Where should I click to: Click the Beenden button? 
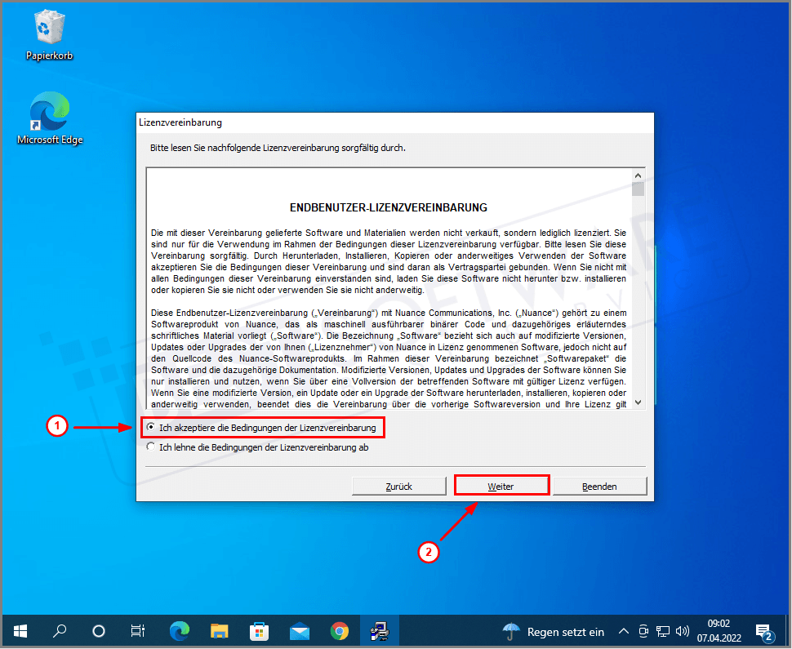click(599, 486)
